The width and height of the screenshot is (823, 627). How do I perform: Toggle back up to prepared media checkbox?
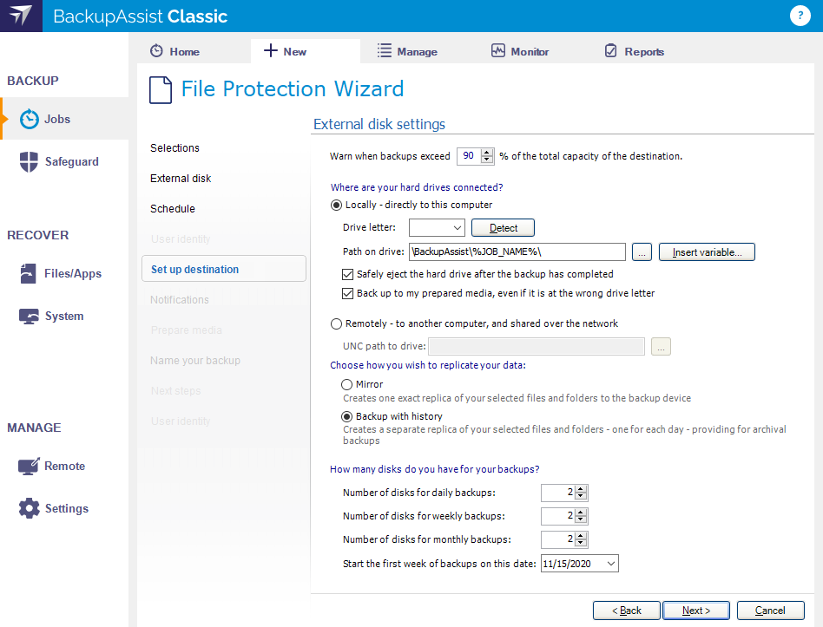click(x=347, y=294)
